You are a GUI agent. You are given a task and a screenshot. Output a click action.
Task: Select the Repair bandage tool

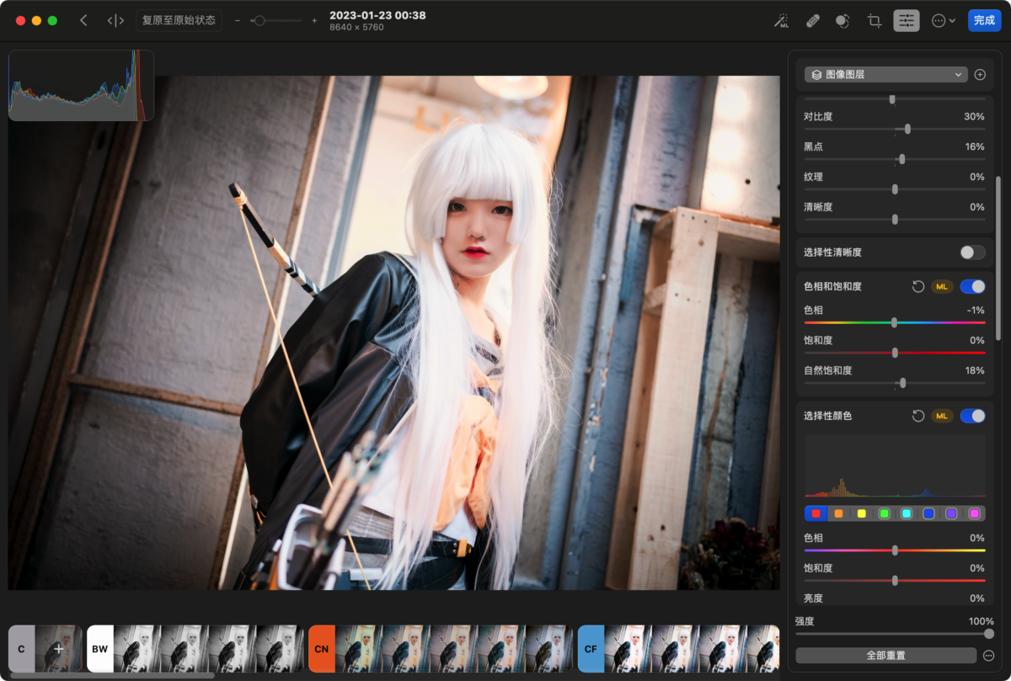pyautogui.click(x=812, y=20)
